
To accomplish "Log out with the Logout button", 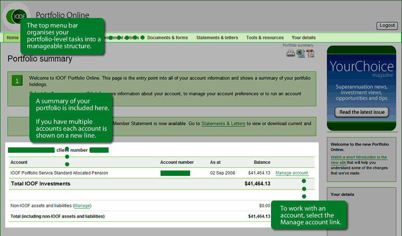I will click(387, 26).
